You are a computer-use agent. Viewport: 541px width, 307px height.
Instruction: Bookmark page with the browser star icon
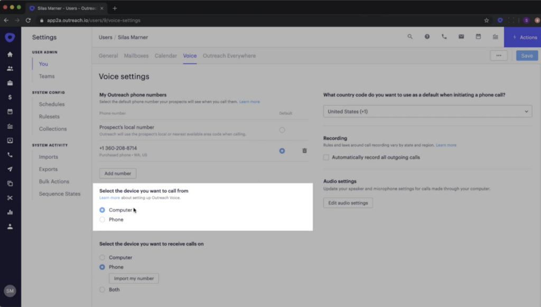pyautogui.click(x=487, y=21)
